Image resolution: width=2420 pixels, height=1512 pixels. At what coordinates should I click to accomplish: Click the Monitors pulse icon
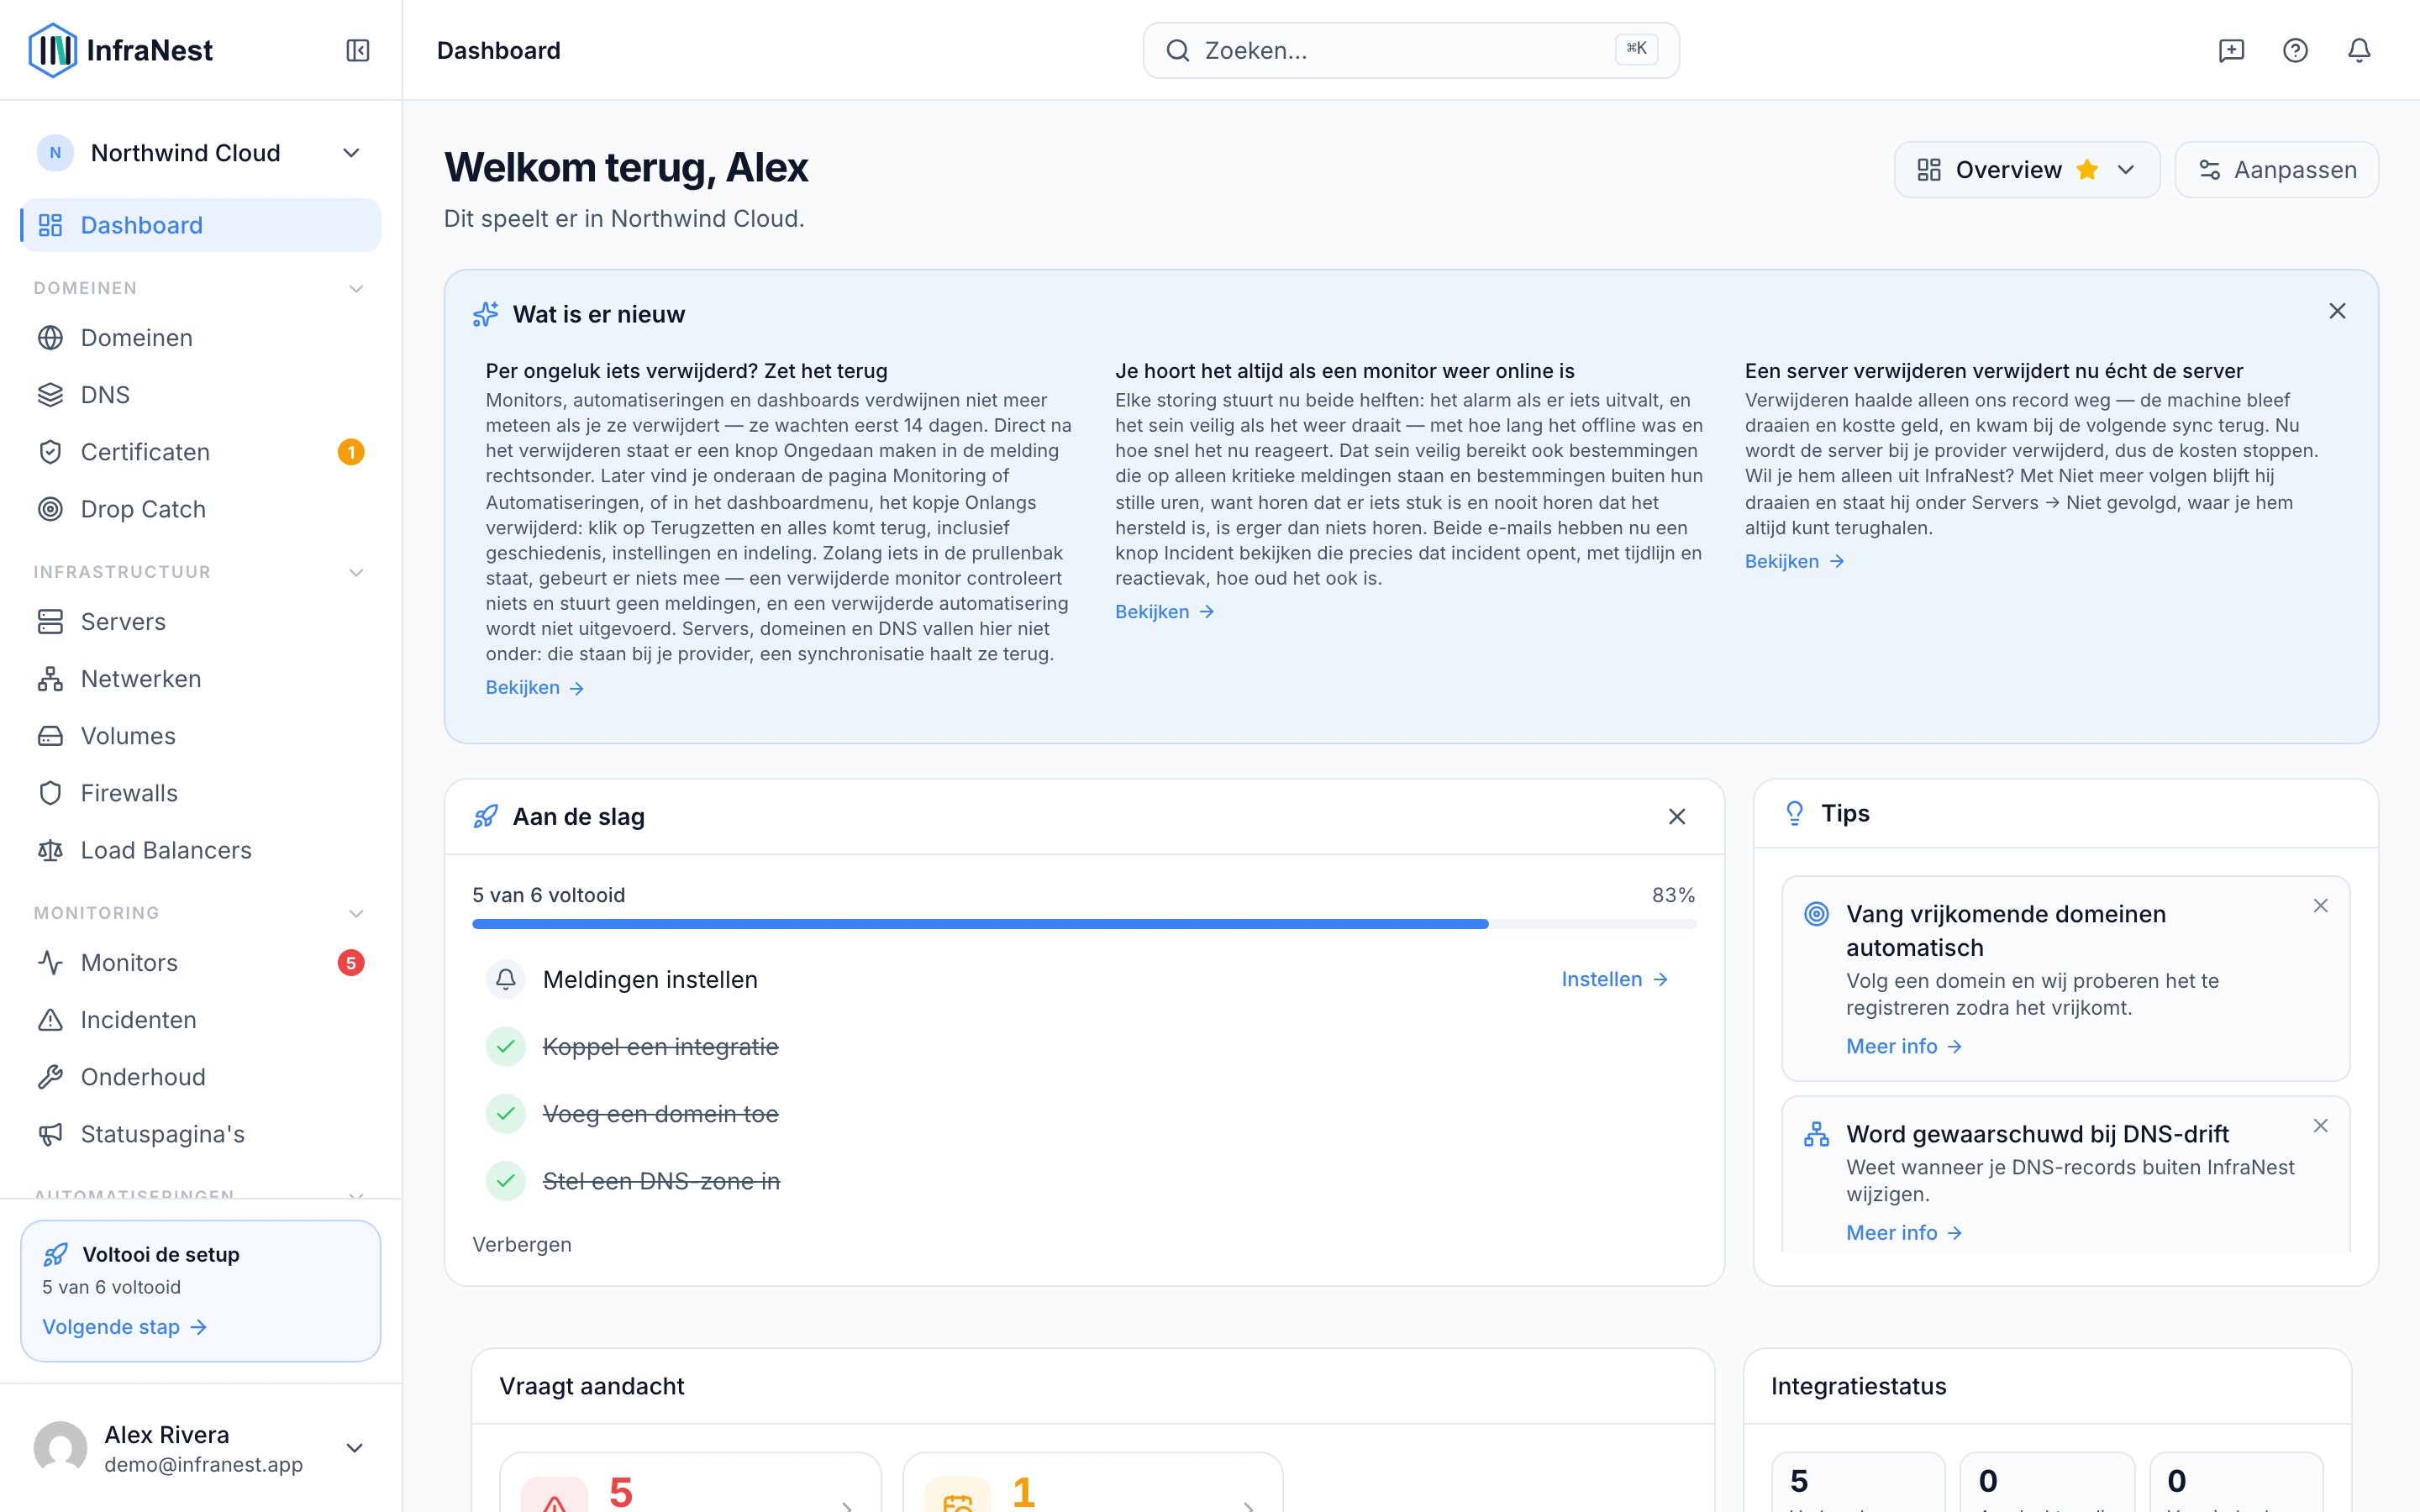coord(50,963)
